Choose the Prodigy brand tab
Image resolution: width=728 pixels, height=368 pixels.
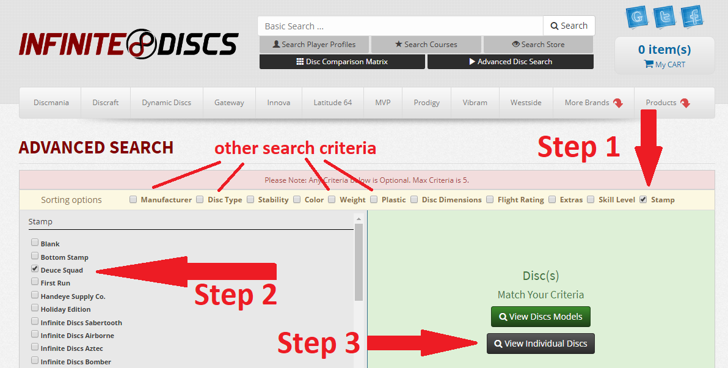[427, 103]
